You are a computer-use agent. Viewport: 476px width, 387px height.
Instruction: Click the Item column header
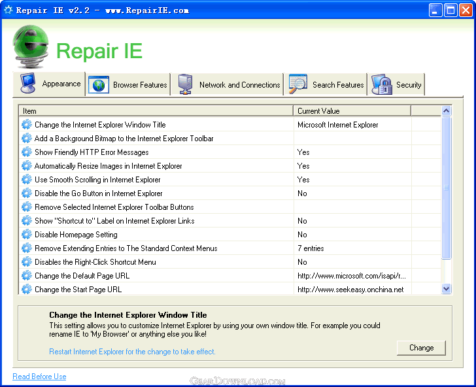coord(156,110)
